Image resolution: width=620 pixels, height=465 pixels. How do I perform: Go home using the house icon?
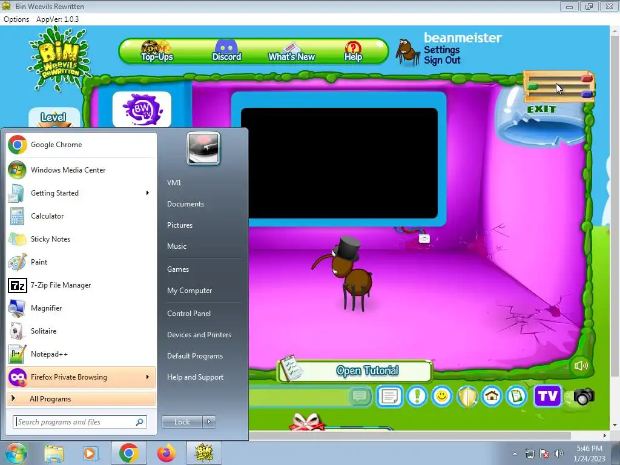coord(492,396)
